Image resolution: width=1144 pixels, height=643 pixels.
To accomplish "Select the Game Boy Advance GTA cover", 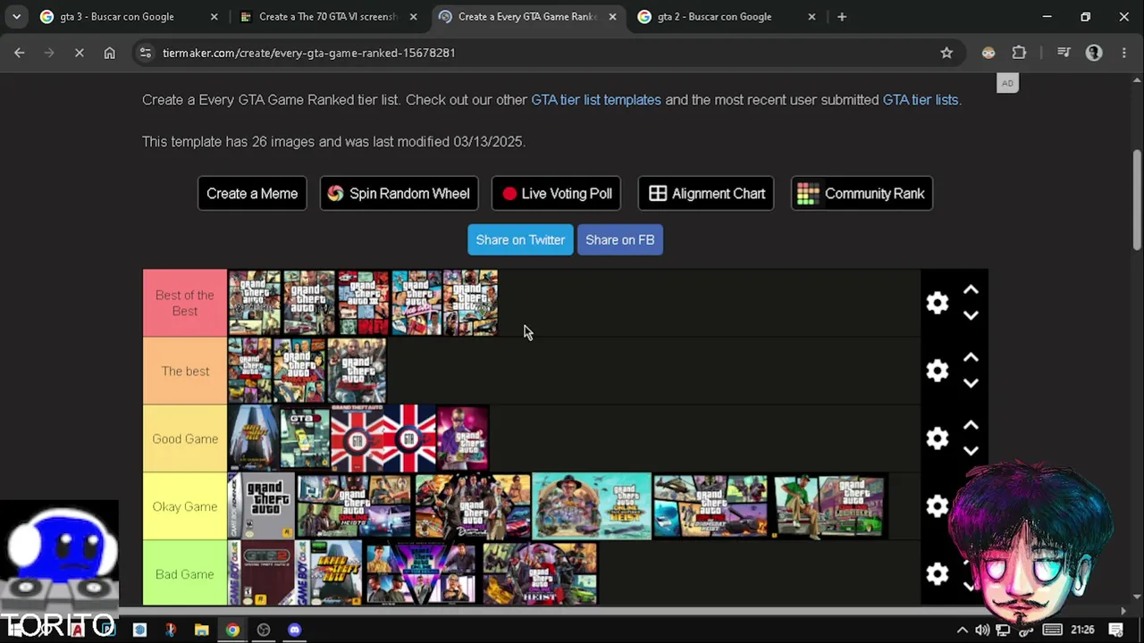I will [262, 506].
